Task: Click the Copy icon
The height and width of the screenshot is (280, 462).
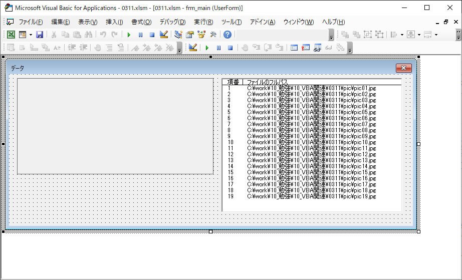Action: 66,35
